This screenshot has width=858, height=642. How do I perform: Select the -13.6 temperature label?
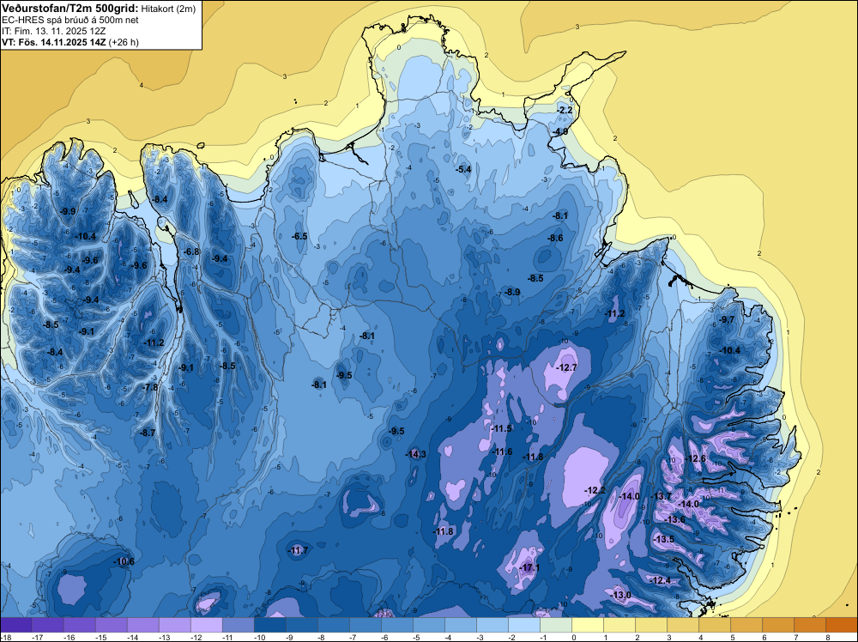point(675,519)
